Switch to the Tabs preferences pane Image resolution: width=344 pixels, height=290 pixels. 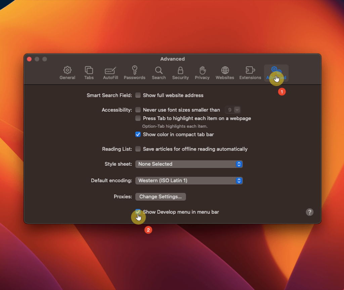pyautogui.click(x=89, y=73)
